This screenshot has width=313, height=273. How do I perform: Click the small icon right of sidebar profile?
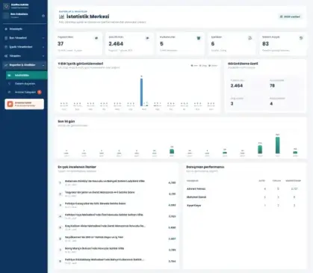click(x=43, y=16)
